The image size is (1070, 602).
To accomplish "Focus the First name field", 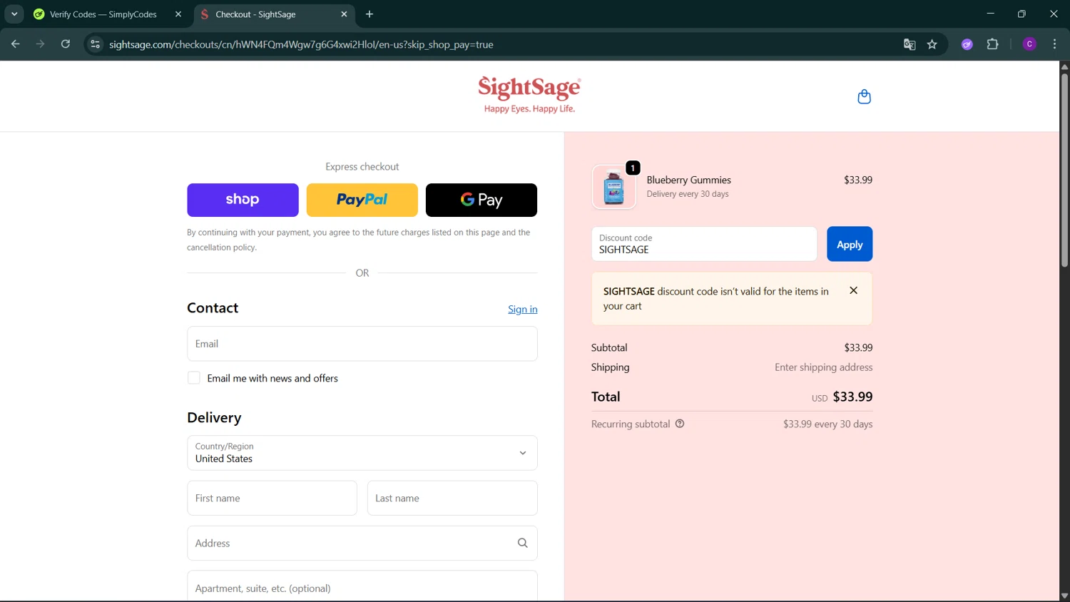I will click(272, 498).
